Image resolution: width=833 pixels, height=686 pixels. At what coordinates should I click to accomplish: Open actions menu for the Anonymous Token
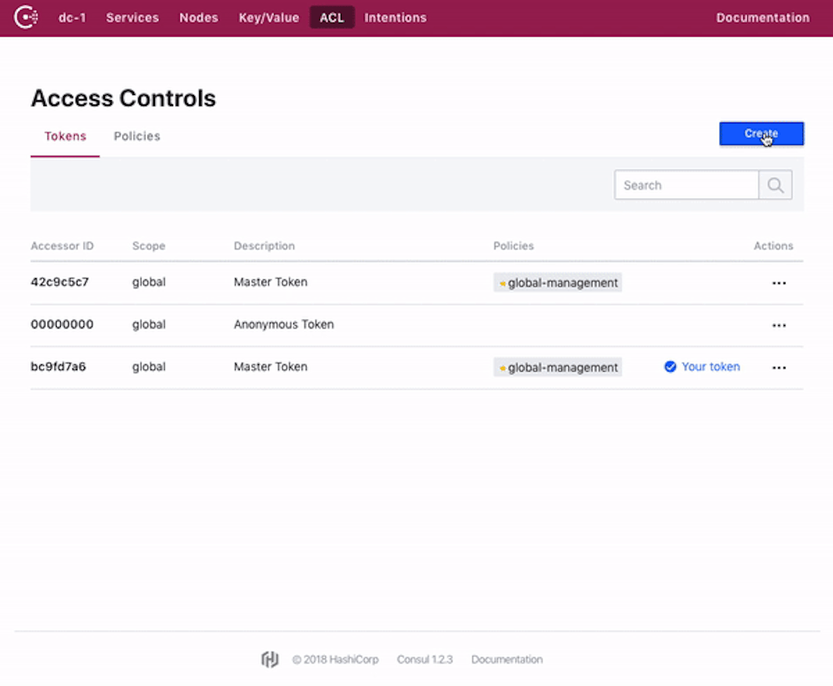pyautogui.click(x=779, y=325)
